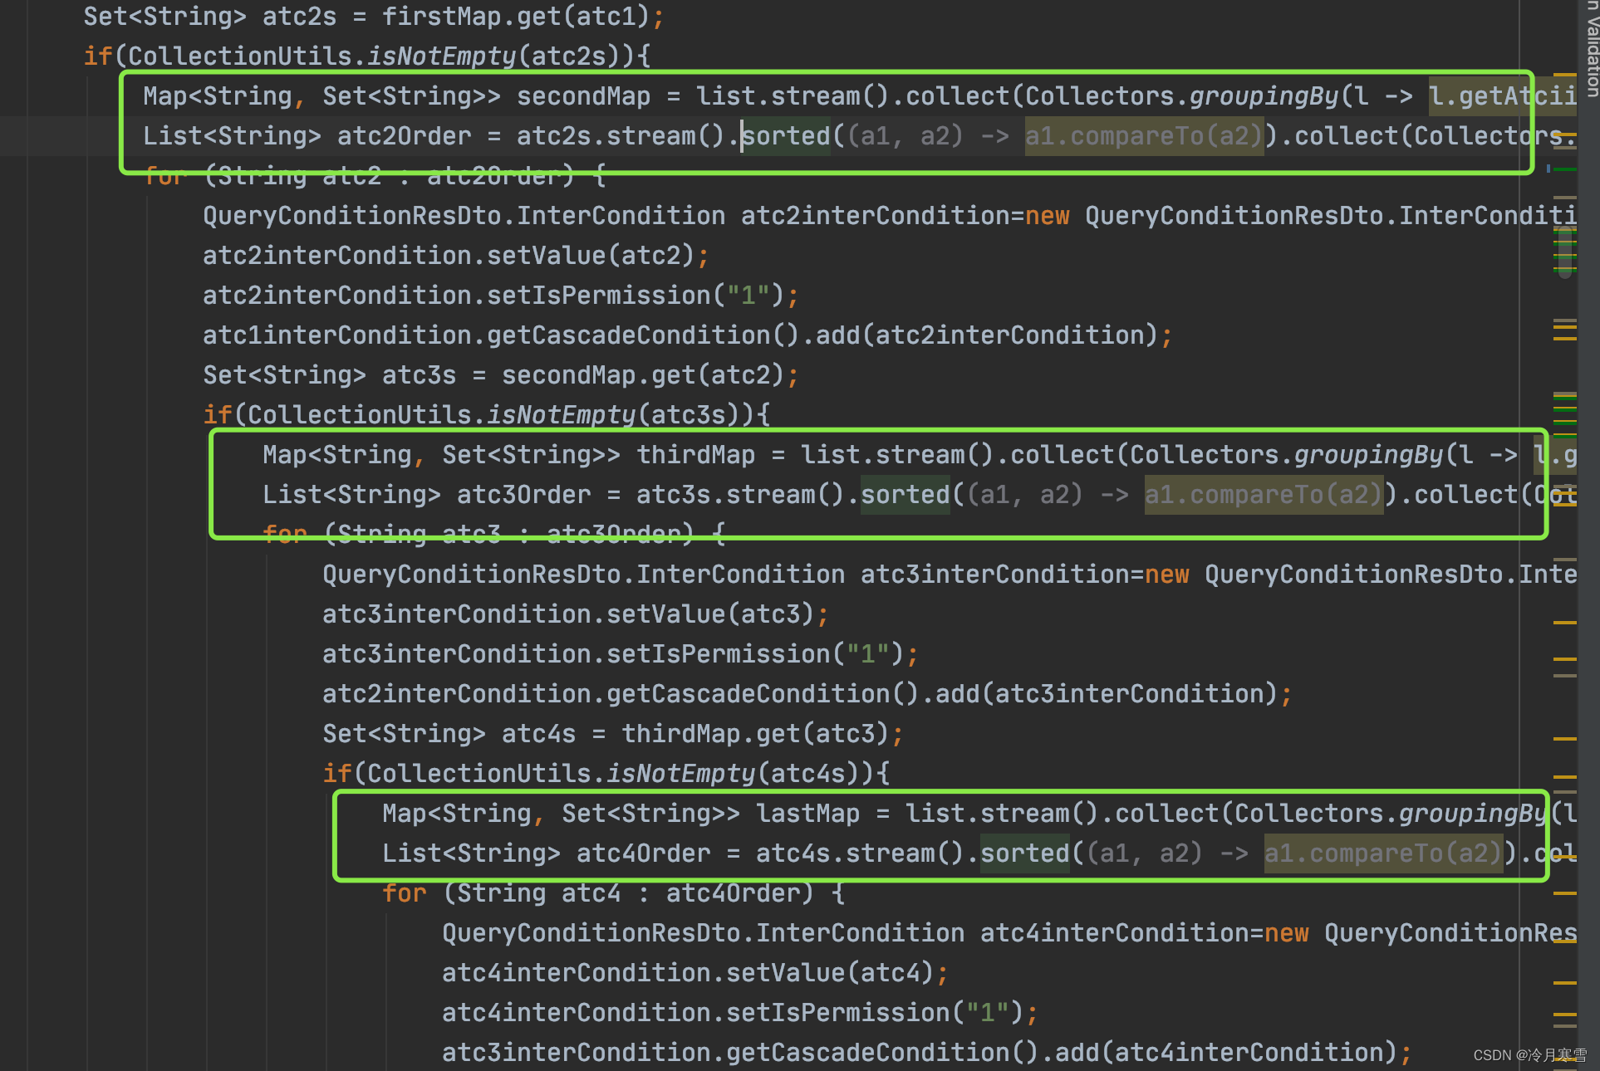The height and width of the screenshot is (1071, 1600).
Task: Click 'secondMap' variable declaration
Action: [583, 96]
